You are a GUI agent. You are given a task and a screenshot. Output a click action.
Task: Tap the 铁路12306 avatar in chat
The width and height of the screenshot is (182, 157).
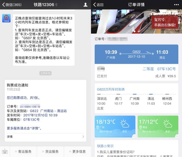6,18
